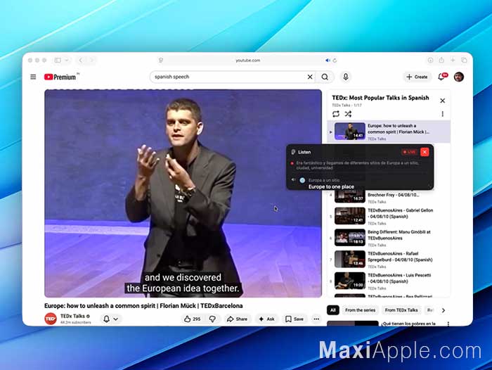This screenshot has height=370, width=492.
Task: Toggle Safari sidebar button
Action: [58, 60]
